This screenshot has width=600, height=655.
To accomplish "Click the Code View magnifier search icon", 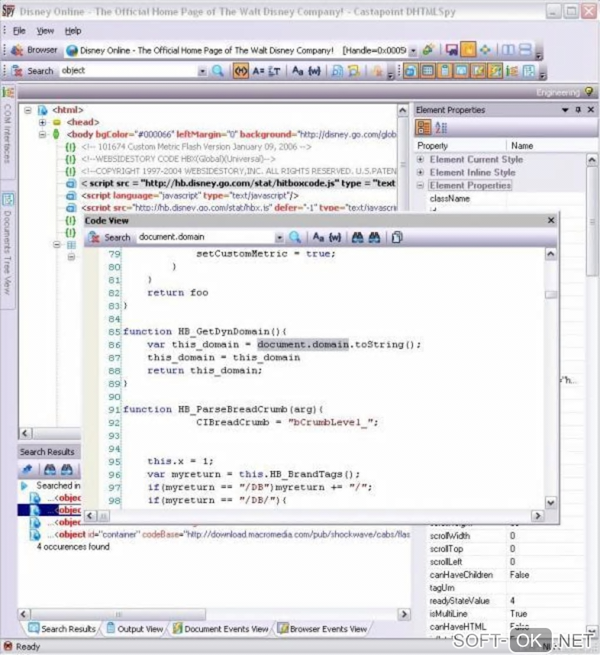I will coord(295,238).
